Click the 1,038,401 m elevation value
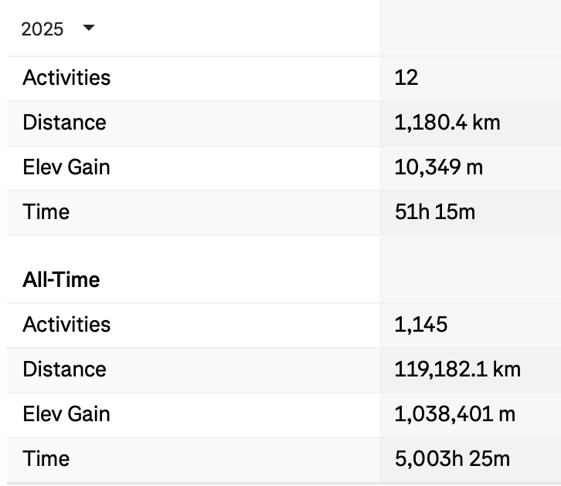561x486 pixels. pos(454,414)
